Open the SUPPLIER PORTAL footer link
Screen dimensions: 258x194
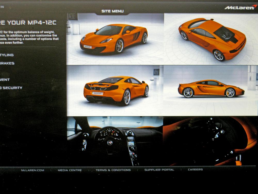[x=159, y=170]
